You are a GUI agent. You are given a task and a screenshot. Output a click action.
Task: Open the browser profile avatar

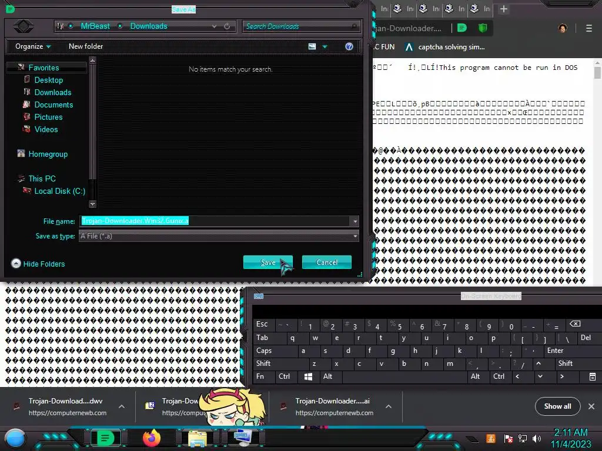pos(563,28)
